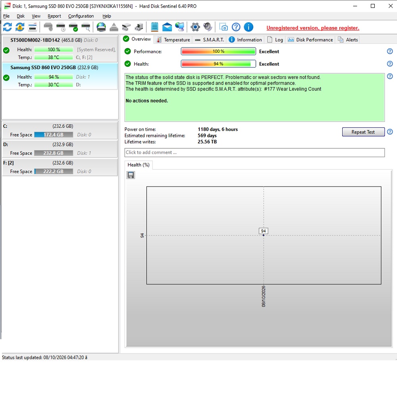Click the globe with monitor network icon

point(180,27)
